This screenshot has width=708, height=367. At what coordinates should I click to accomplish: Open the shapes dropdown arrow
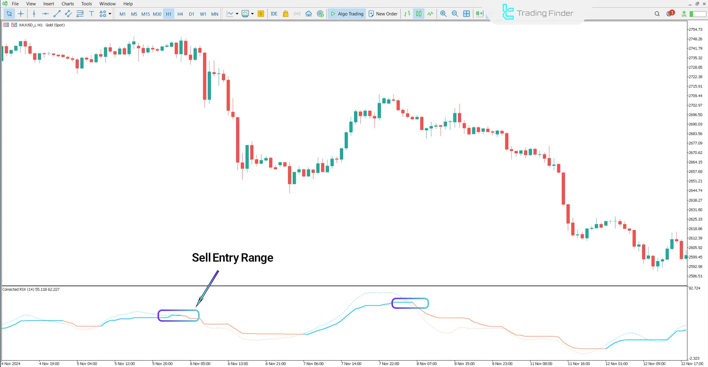[110, 14]
